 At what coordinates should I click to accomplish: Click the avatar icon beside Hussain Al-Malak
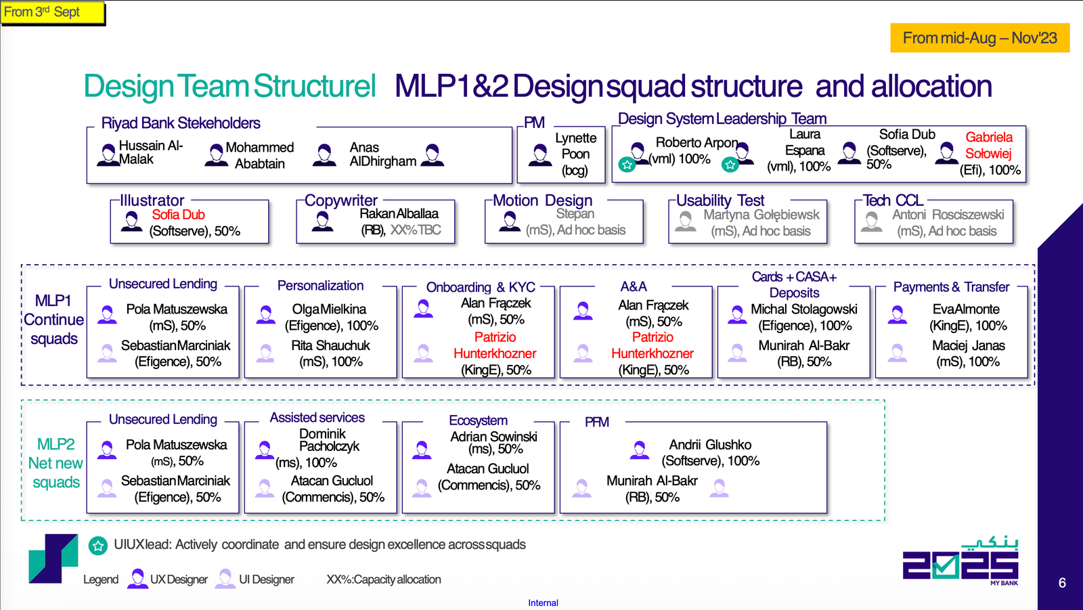coord(108,154)
